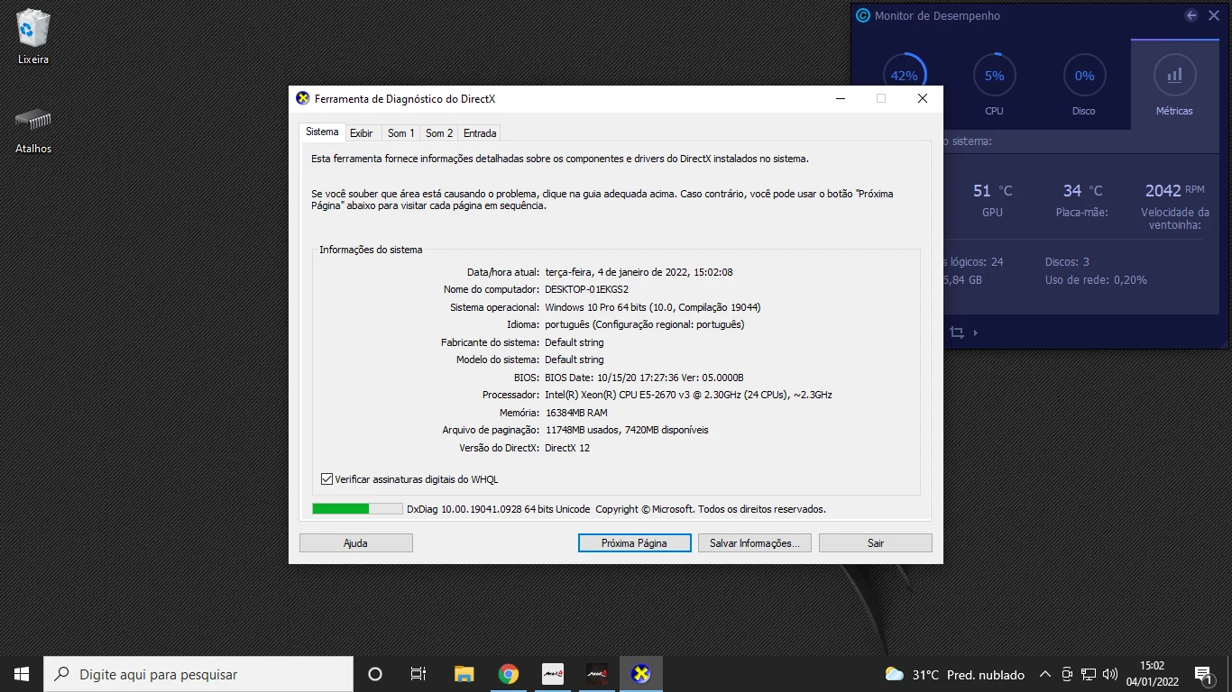Click the Monitor de Desempenho logo icon
This screenshot has height=692, width=1232.
point(863,15)
